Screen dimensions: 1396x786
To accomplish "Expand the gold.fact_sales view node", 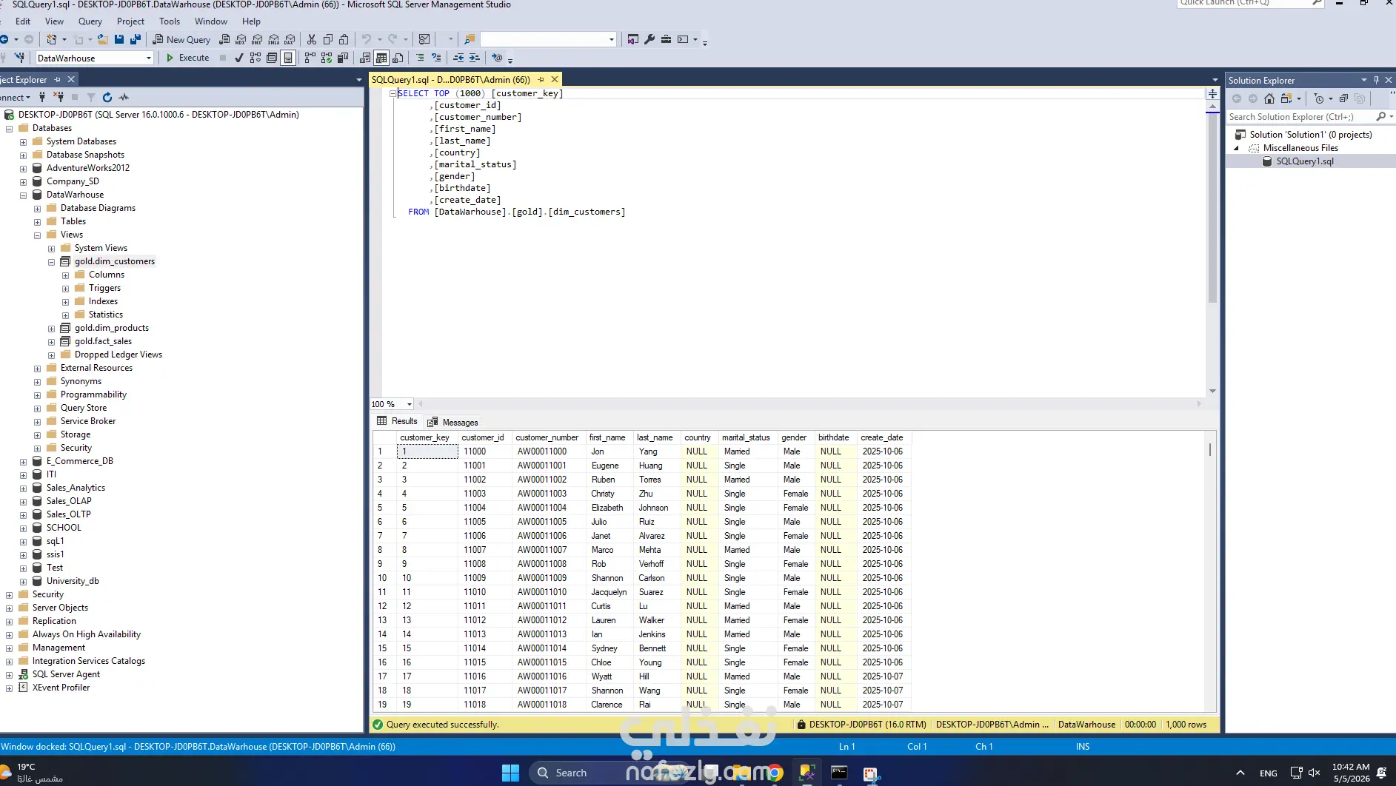I will tap(51, 341).
